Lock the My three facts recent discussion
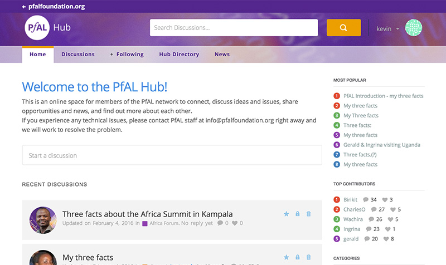 (x=298, y=257)
